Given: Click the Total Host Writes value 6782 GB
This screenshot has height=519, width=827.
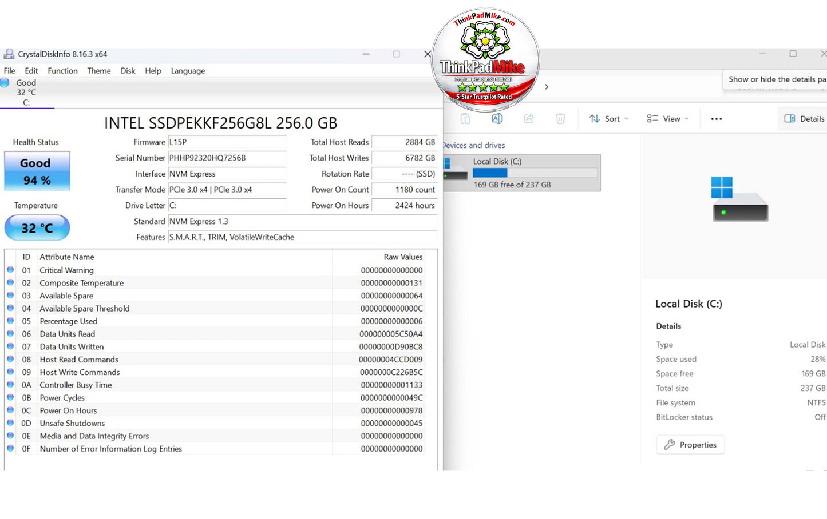Looking at the screenshot, I should (x=405, y=158).
